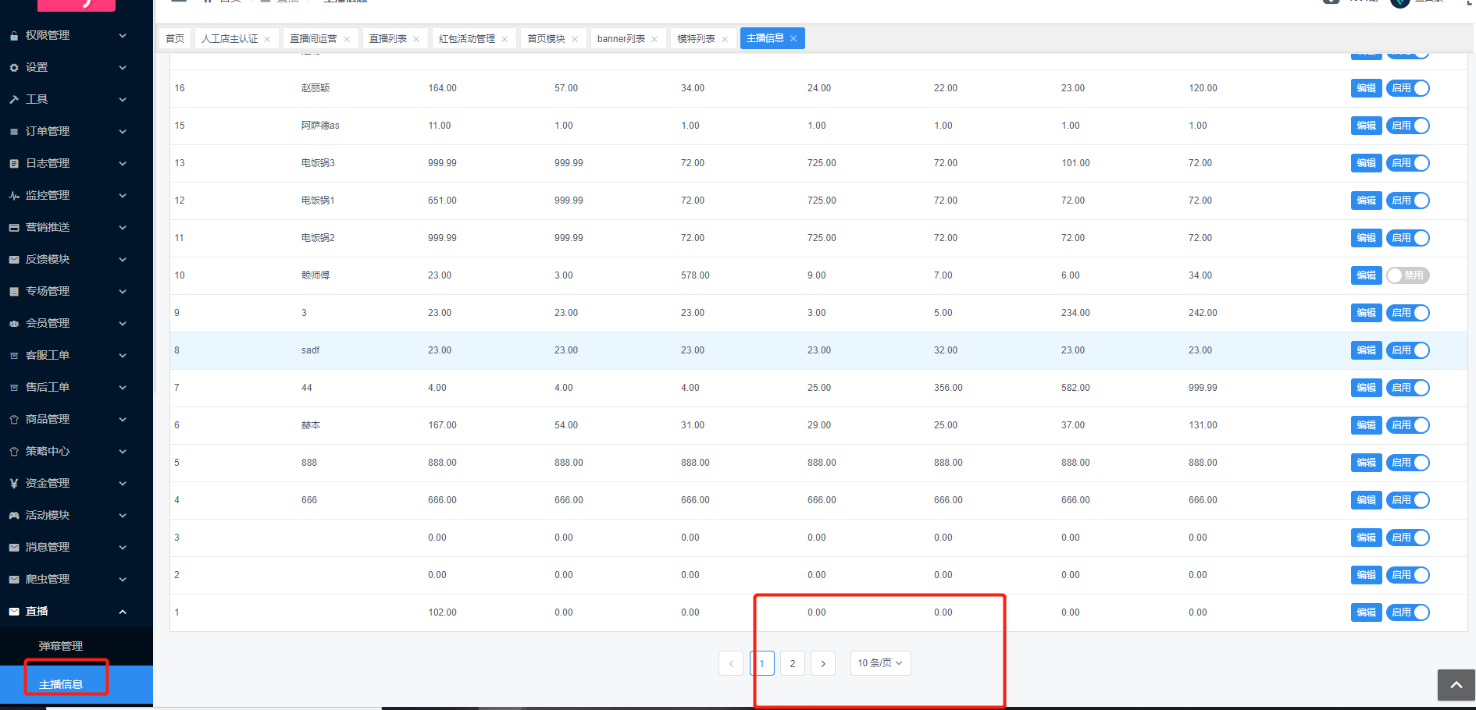Expand the 监控管理 menu chevron
The height and width of the screenshot is (710, 1476).
tap(123, 196)
